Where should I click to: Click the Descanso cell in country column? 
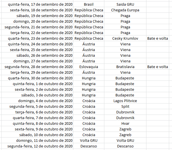pyautogui.click(x=89, y=146)
